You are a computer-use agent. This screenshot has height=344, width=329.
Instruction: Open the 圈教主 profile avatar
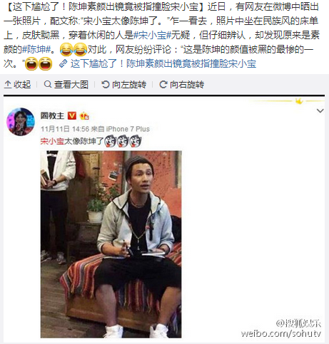tap(21, 122)
